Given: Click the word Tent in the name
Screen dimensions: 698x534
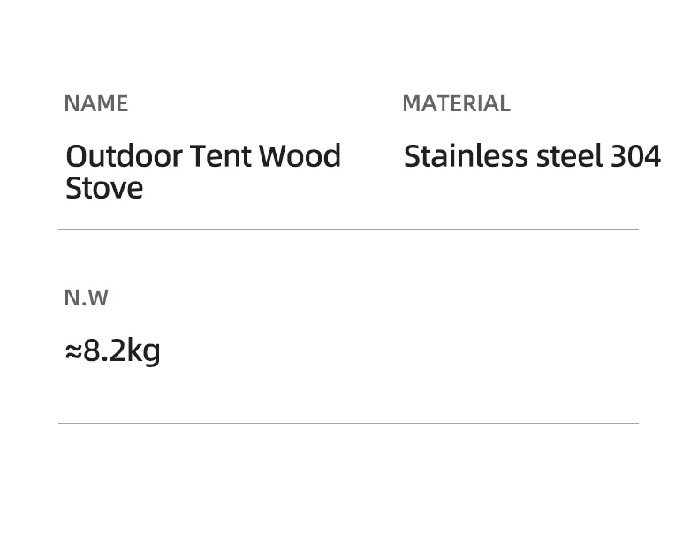Looking at the screenshot, I should 220,156.
